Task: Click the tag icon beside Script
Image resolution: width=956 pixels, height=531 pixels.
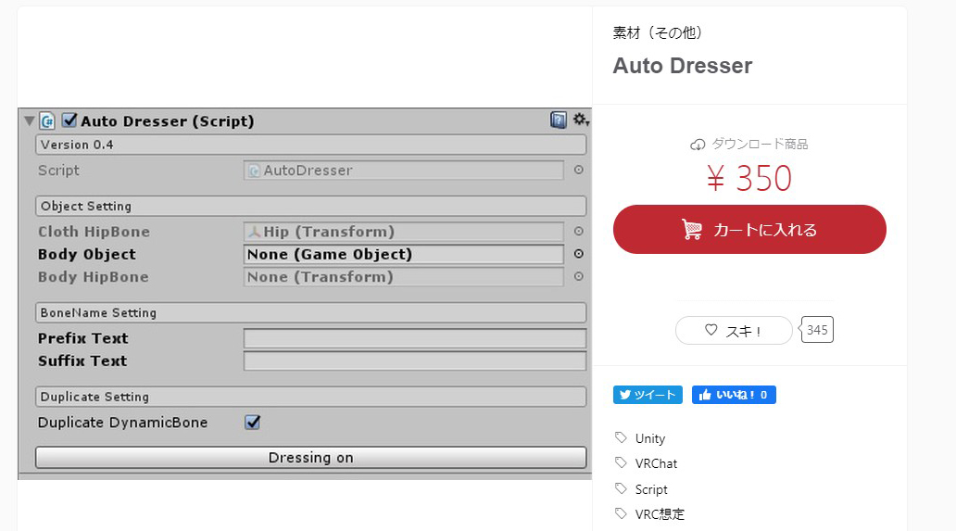Action: 621,489
